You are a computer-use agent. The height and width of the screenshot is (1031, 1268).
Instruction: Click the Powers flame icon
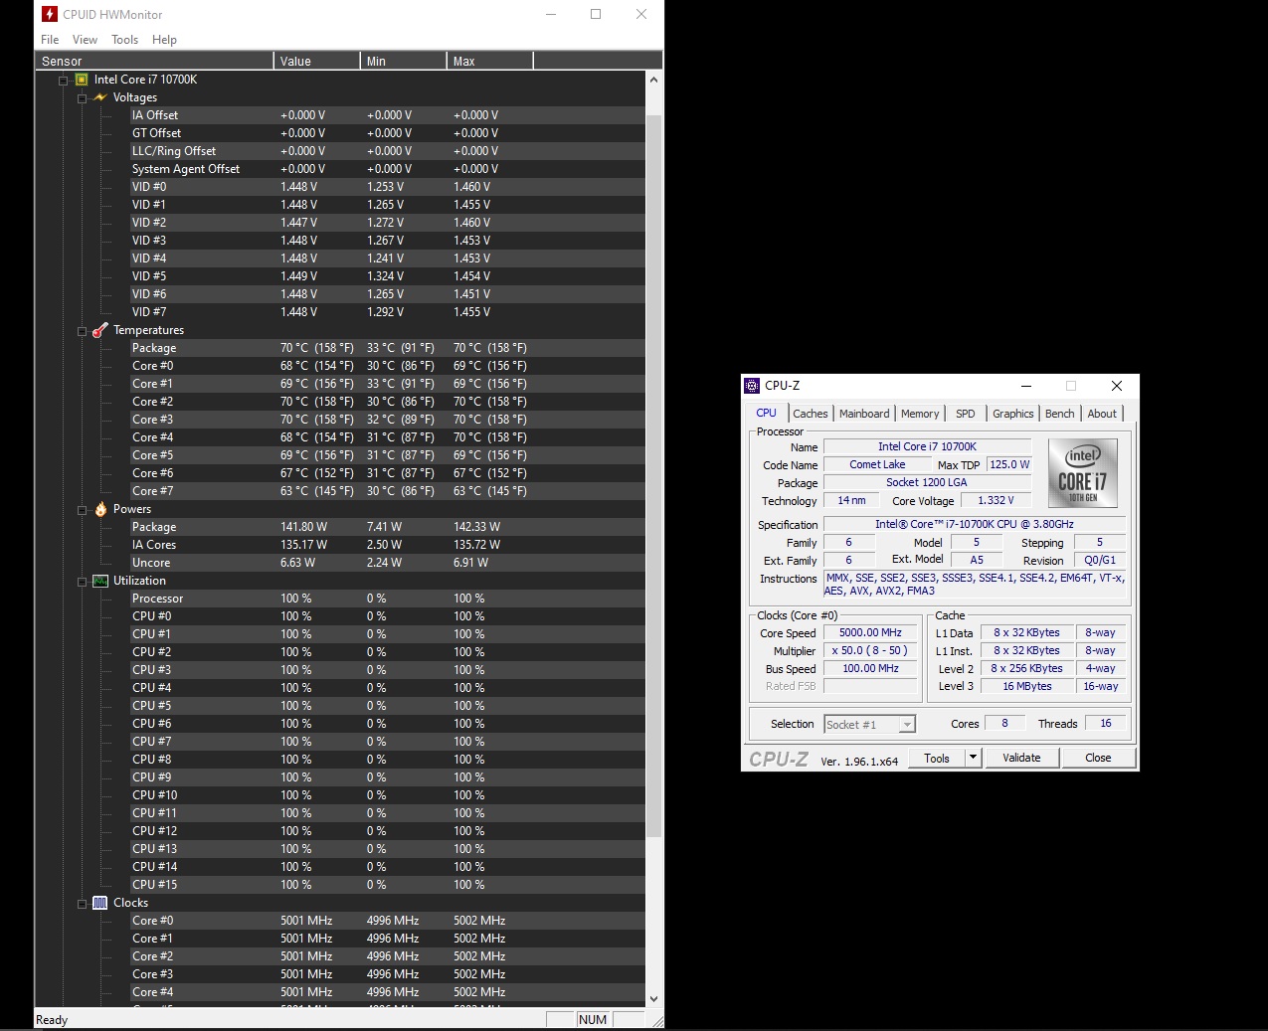pyautogui.click(x=100, y=509)
